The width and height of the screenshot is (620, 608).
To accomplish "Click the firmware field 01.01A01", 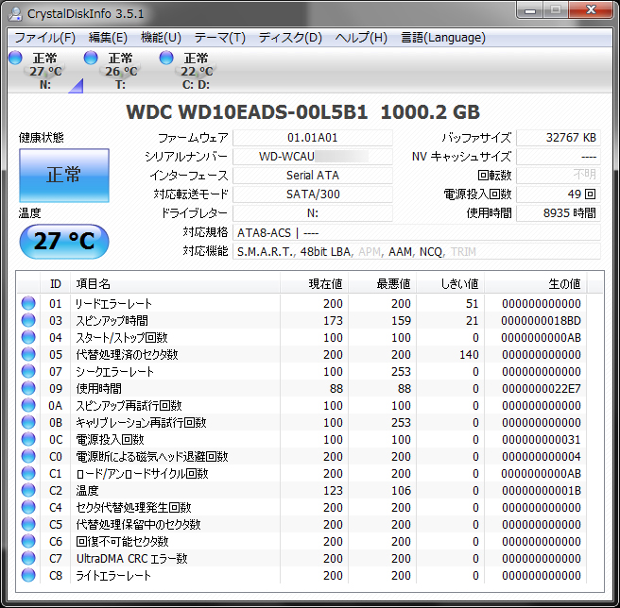I will click(x=313, y=138).
